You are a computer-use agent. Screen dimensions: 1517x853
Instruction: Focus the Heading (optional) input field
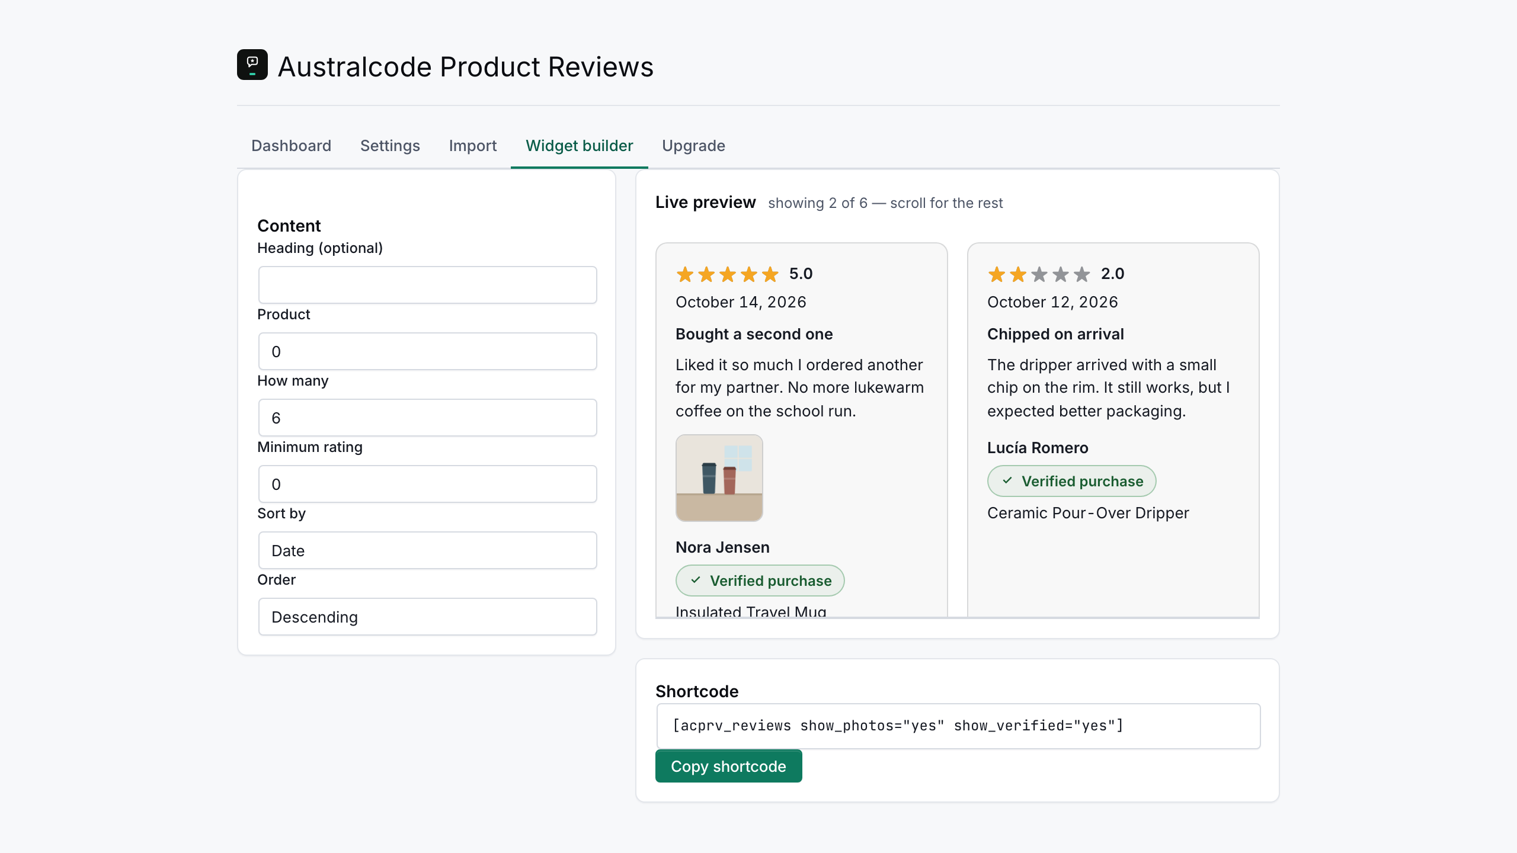point(427,285)
